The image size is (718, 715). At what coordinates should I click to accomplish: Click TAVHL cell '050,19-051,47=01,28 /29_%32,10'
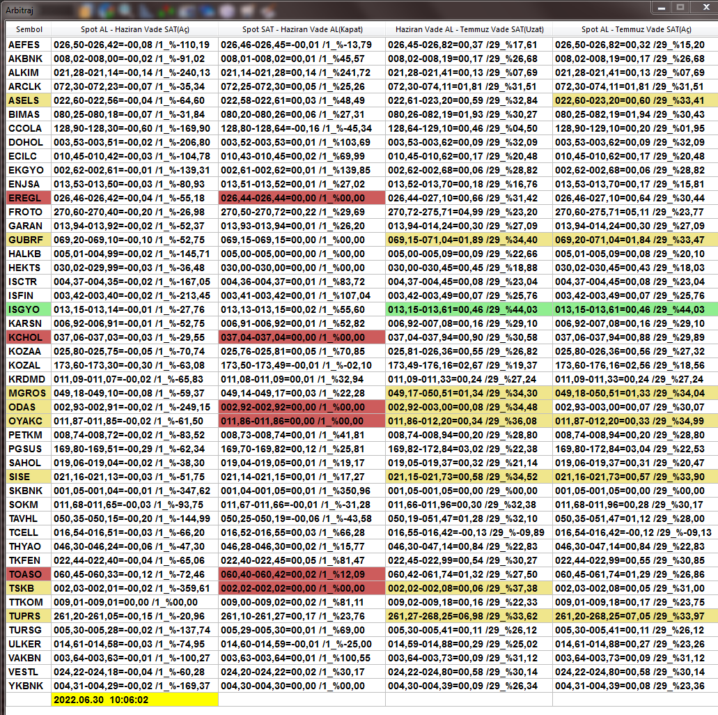click(469, 518)
